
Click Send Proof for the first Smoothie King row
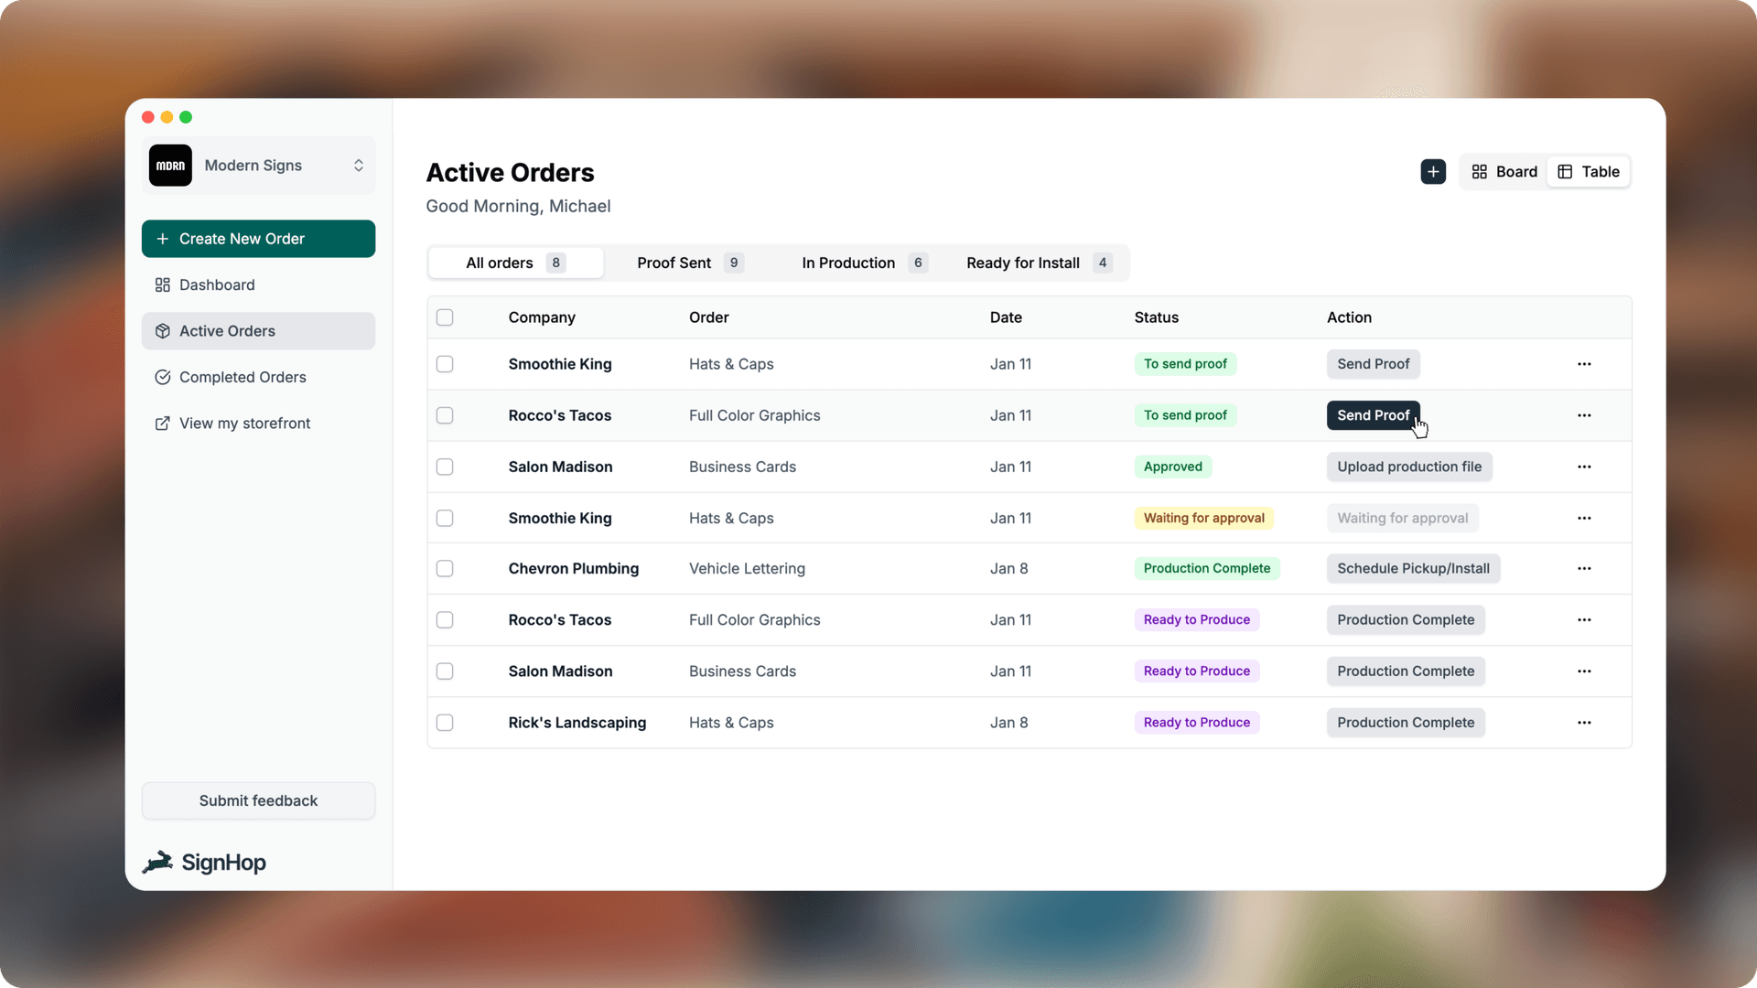(x=1374, y=364)
